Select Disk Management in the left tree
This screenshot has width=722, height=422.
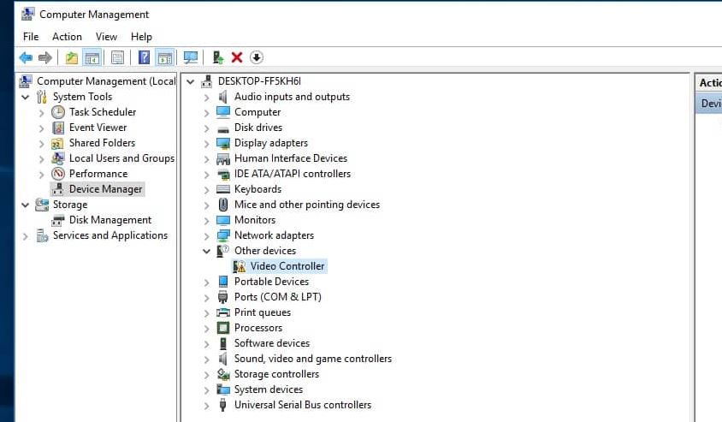pos(110,220)
